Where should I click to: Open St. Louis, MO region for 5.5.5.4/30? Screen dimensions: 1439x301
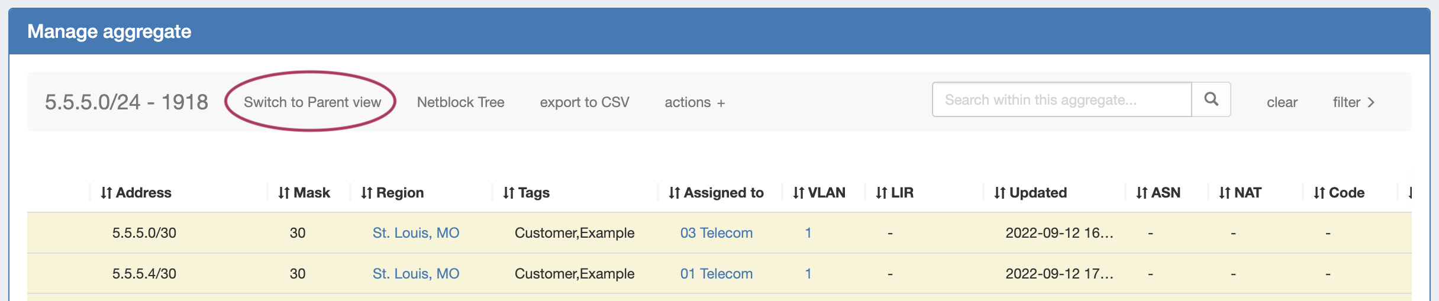tap(415, 274)
